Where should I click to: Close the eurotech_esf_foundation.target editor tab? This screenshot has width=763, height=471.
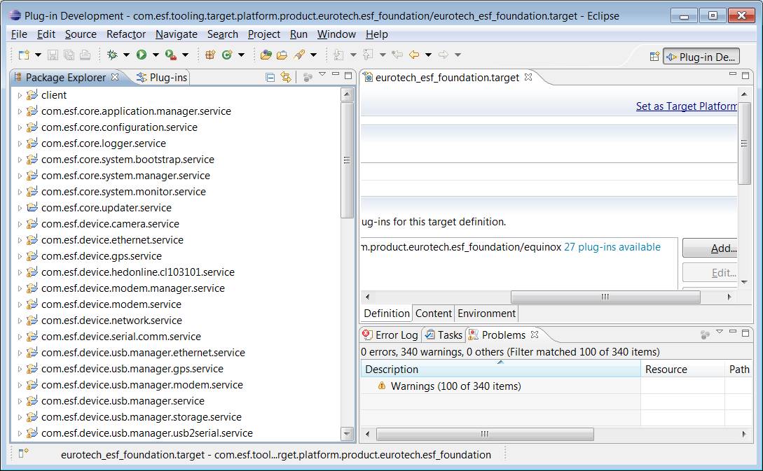529,77
